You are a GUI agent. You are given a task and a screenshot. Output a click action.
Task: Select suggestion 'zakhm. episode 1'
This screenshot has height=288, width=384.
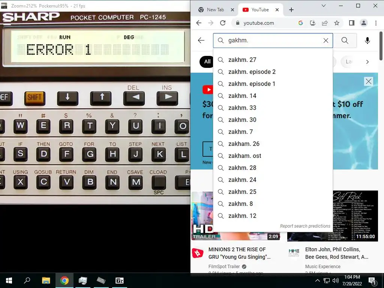[x=273, y=84]
